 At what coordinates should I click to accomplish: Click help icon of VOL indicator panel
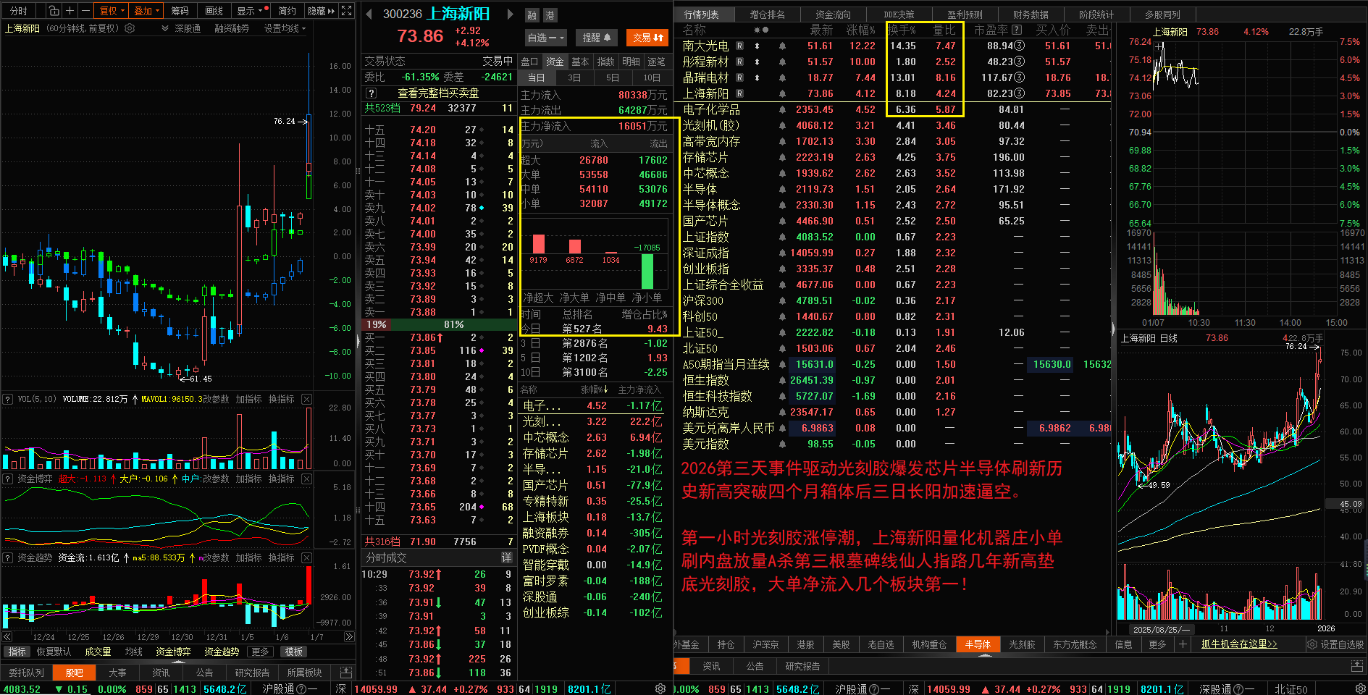pos(8,399)
